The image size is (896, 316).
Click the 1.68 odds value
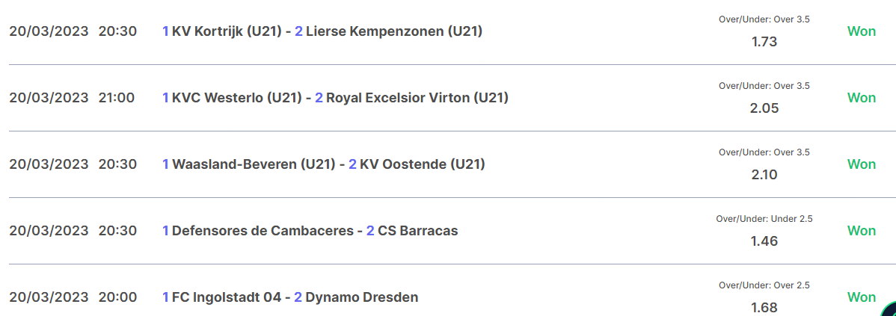[764, 308]
